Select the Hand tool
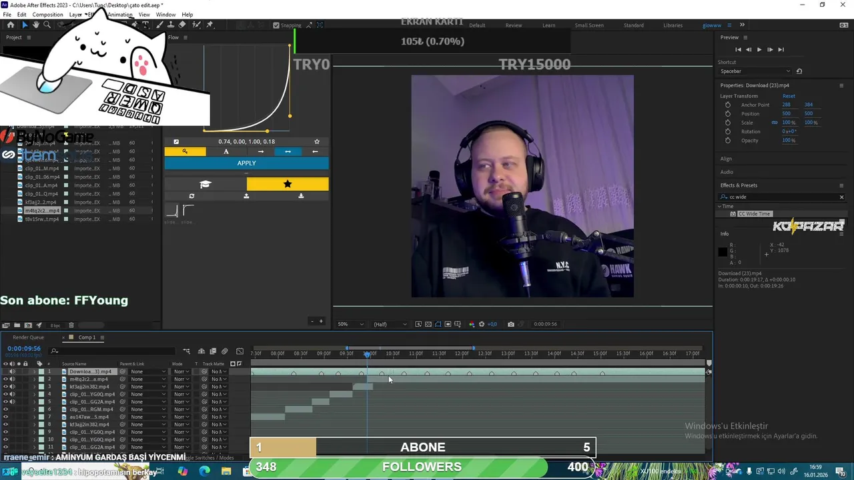This screenshot has width=854, height=480. (35, 25)
